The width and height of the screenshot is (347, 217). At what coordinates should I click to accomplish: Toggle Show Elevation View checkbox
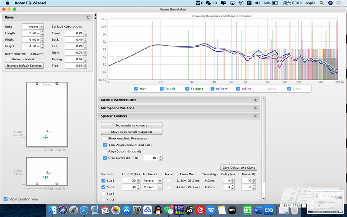click(6, 199)
